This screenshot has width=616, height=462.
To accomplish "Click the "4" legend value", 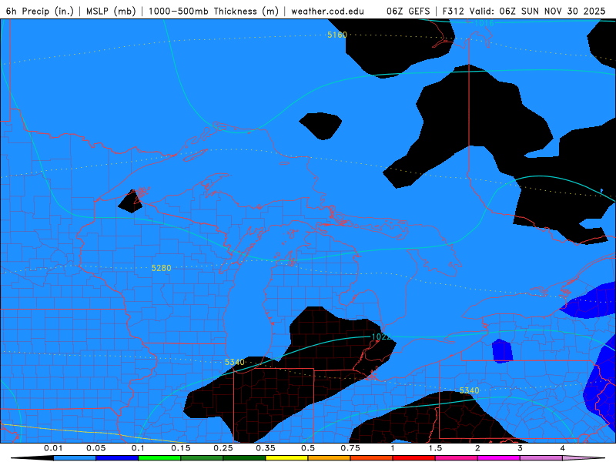I will pos(563,448).
